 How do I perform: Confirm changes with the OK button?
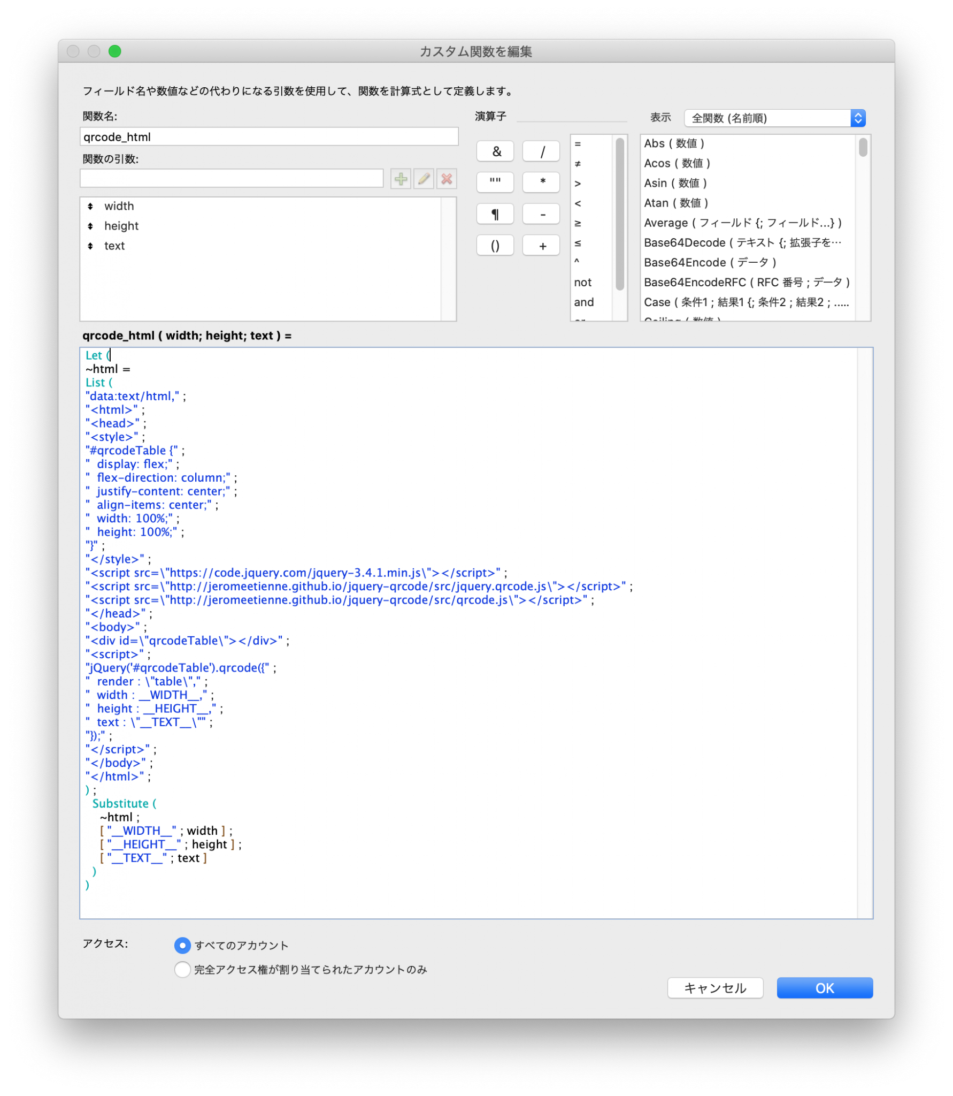[825, 988]
